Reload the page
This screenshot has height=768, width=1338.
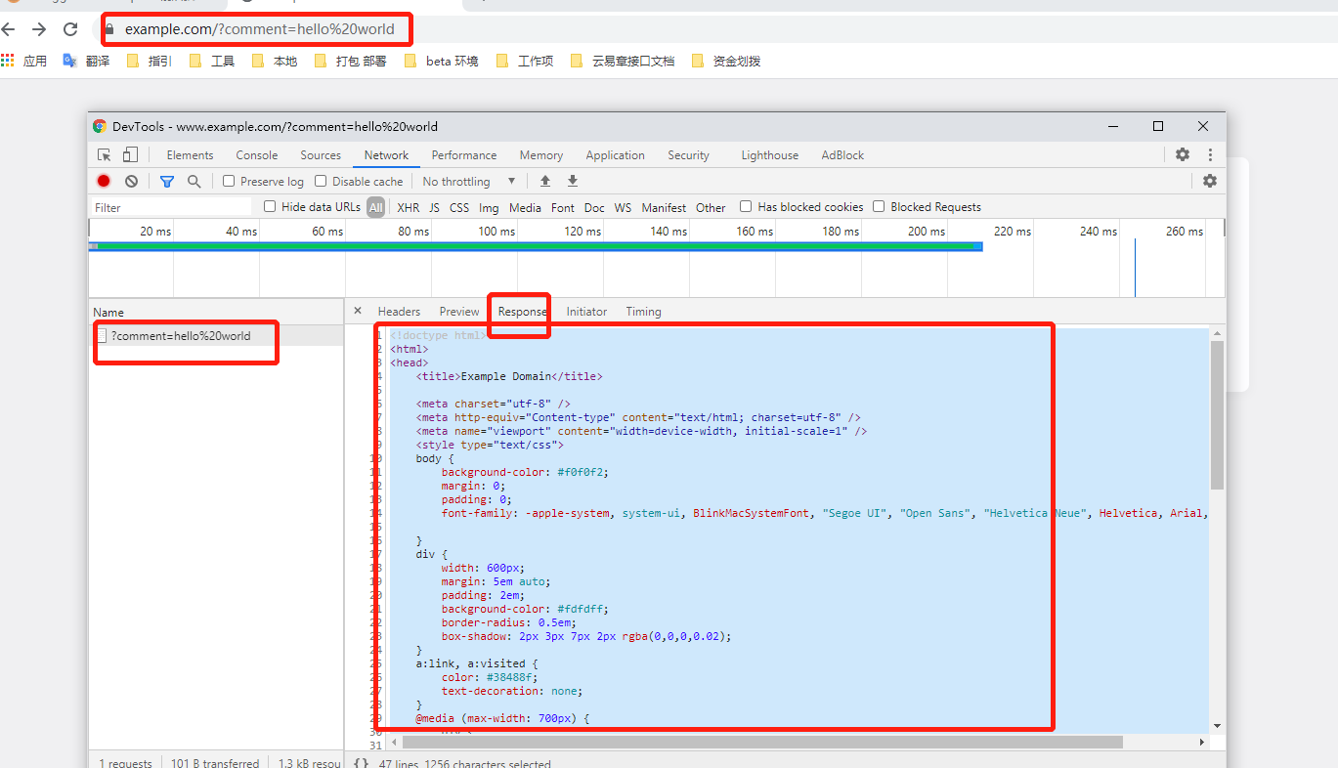70,29
